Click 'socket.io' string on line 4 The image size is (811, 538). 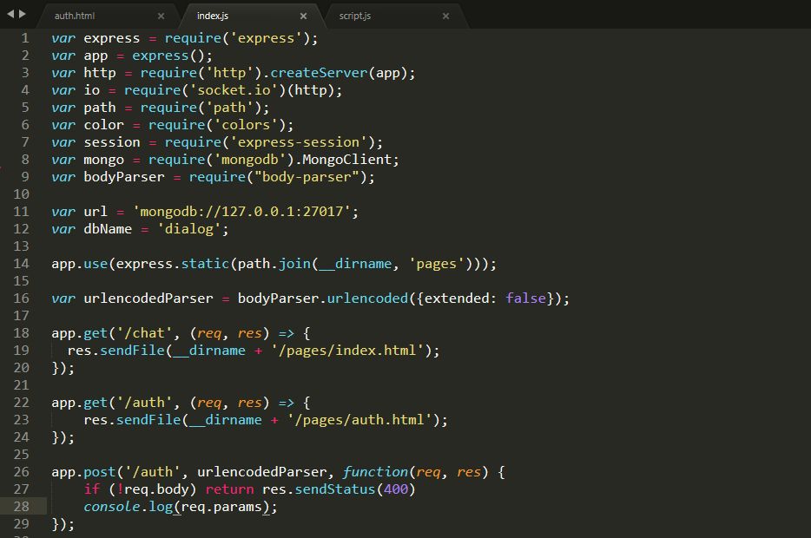(234, 90)
